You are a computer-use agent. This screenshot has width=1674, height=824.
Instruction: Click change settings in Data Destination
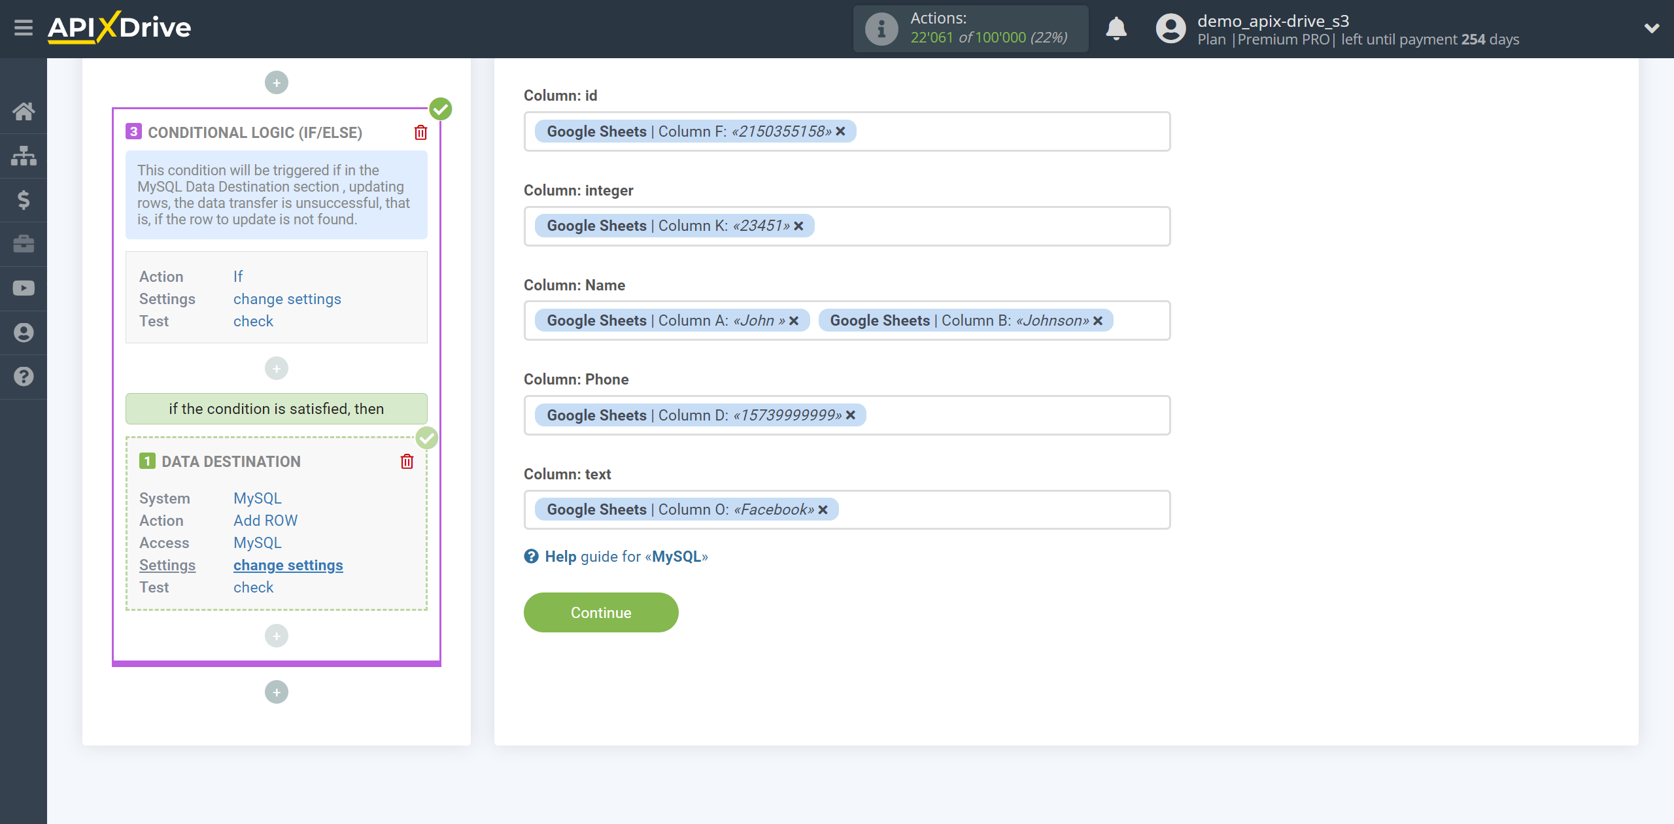point(288,565)
